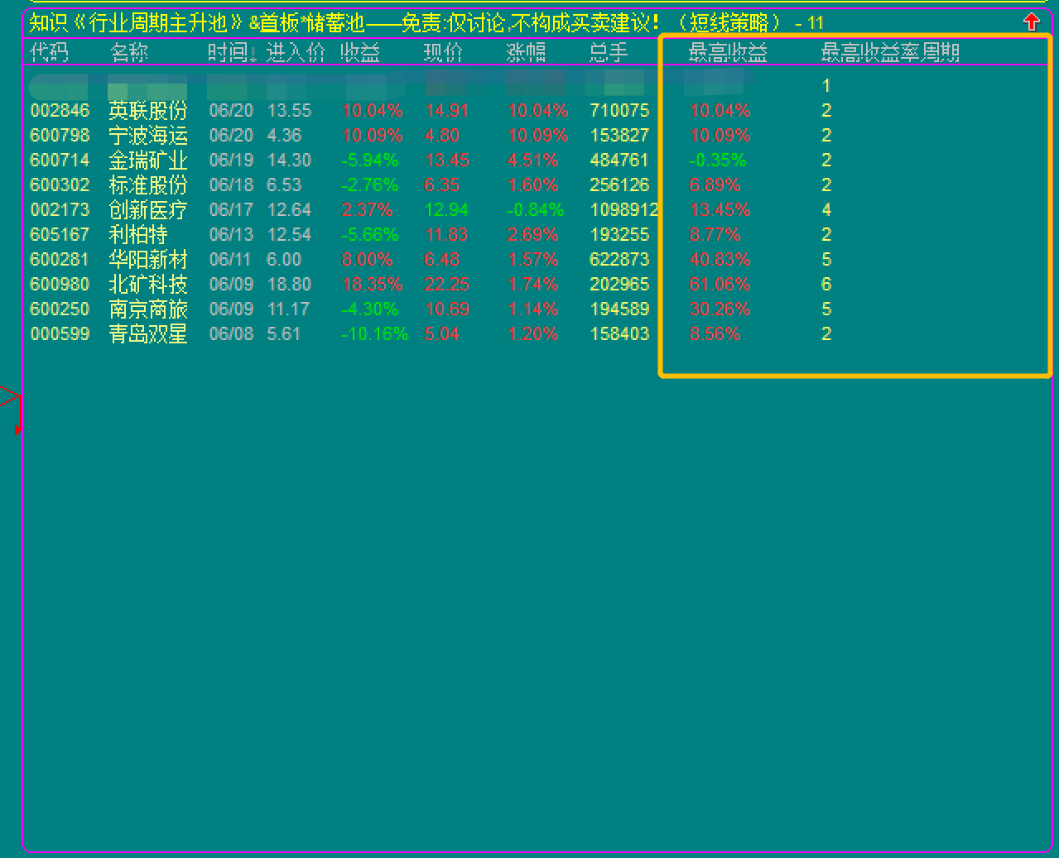Click current price 5.04
The height and width of the screenshot is (858, 1059).
coord(441,334)
